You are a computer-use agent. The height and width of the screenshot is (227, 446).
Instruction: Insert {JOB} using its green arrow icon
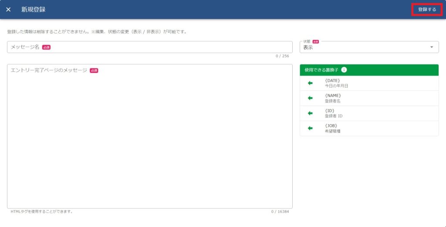(x=310, y=128)
